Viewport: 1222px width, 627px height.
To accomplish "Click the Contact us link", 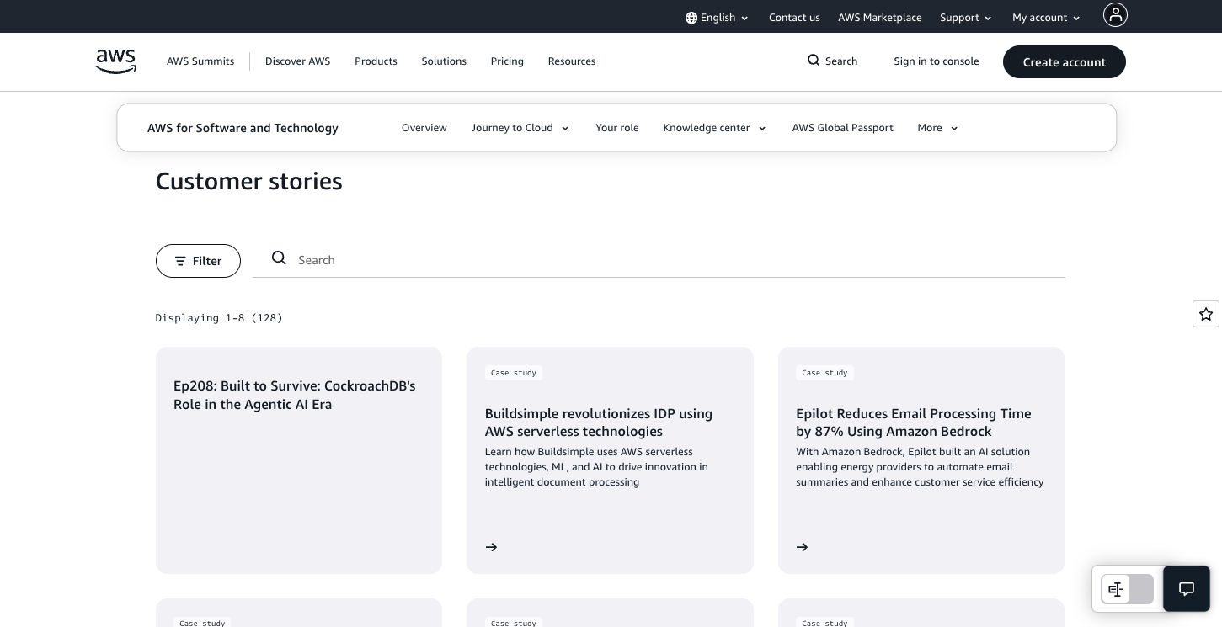I will click(794, 18).
